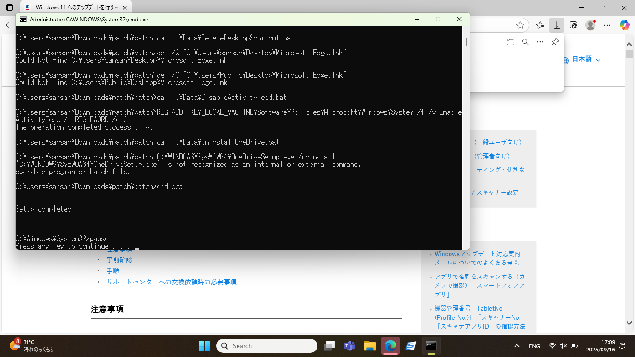Screen dimensions: 635x357
Task: Show hidden icons in system tray
Action: 516,346
